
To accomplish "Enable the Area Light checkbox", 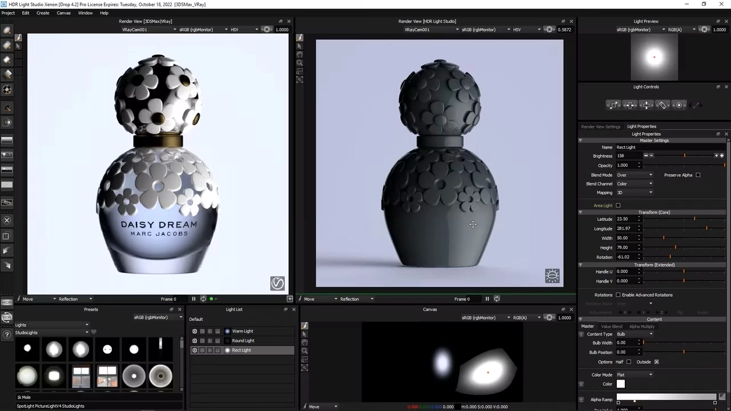I will point(618,205).
